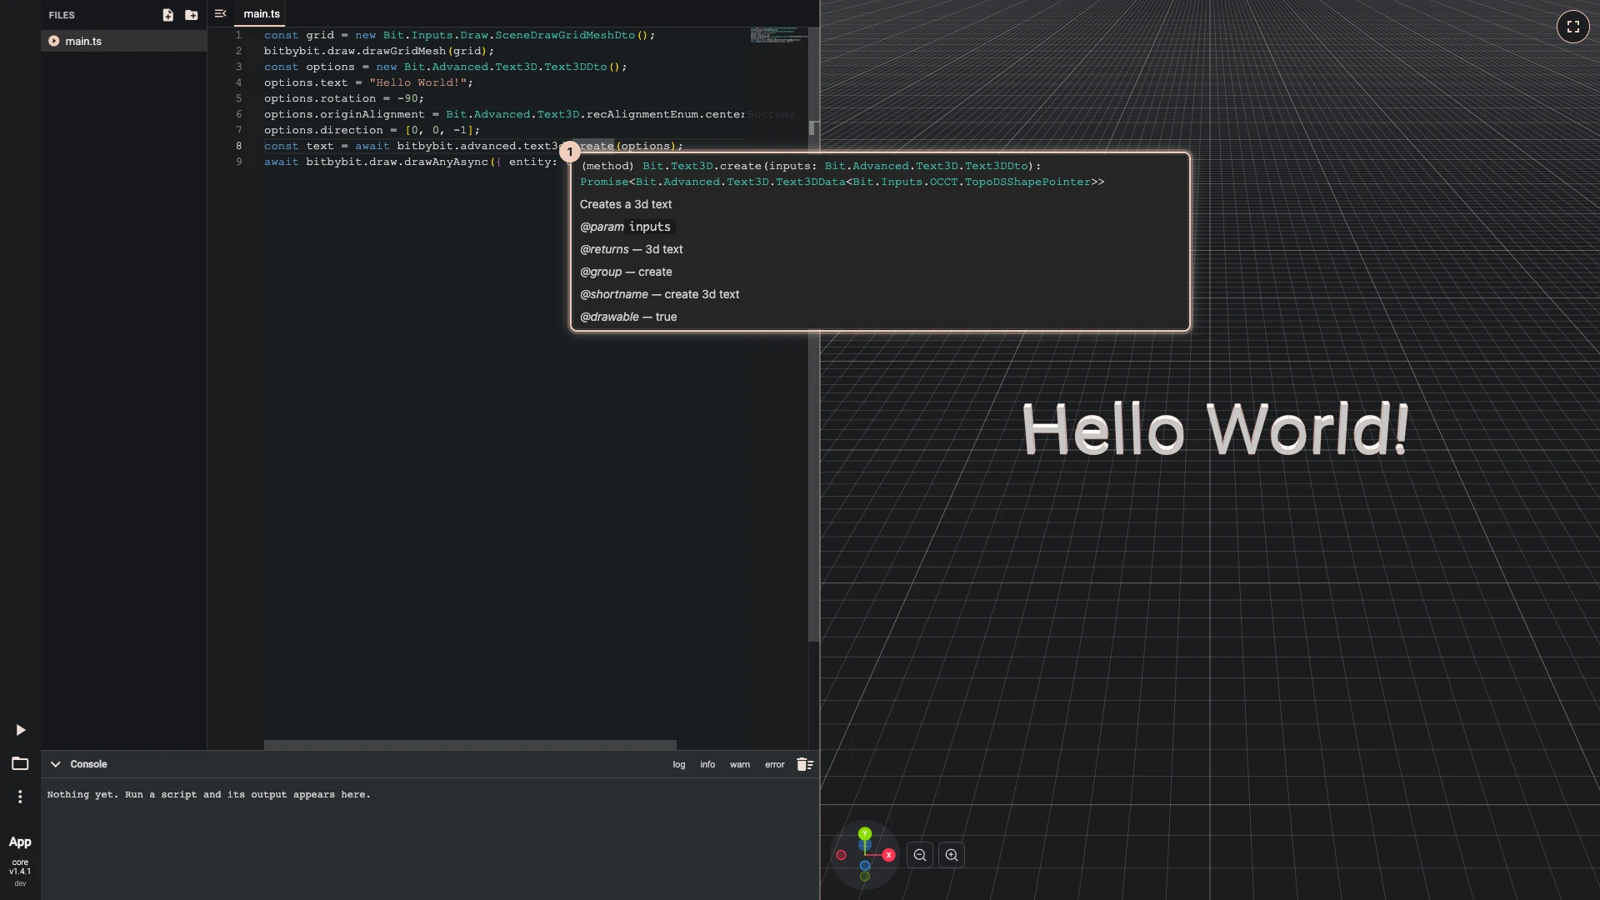Click the App label in sidebar
This screenshot has width=1600, height=900.
pyautogui.click(x=20, y=842)
